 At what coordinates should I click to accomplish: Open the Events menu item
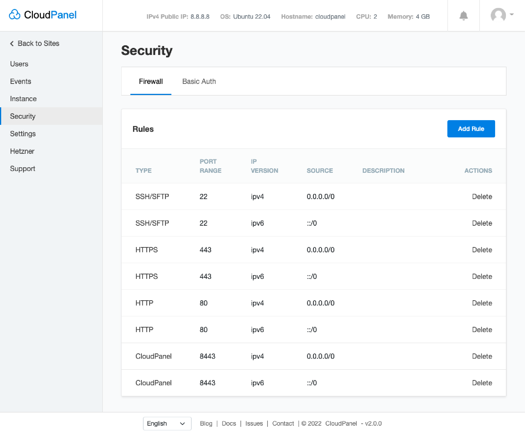tap(21, 81)
